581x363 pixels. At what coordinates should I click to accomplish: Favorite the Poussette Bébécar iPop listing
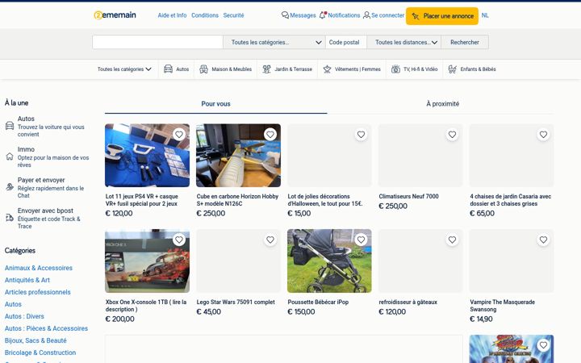pos(361,240)
